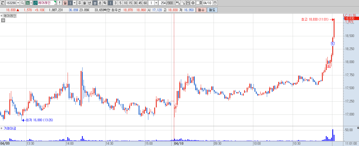Switch to the 일 (daily) chart period
This screenshot has height=146, width=359.
click(65, 3)
